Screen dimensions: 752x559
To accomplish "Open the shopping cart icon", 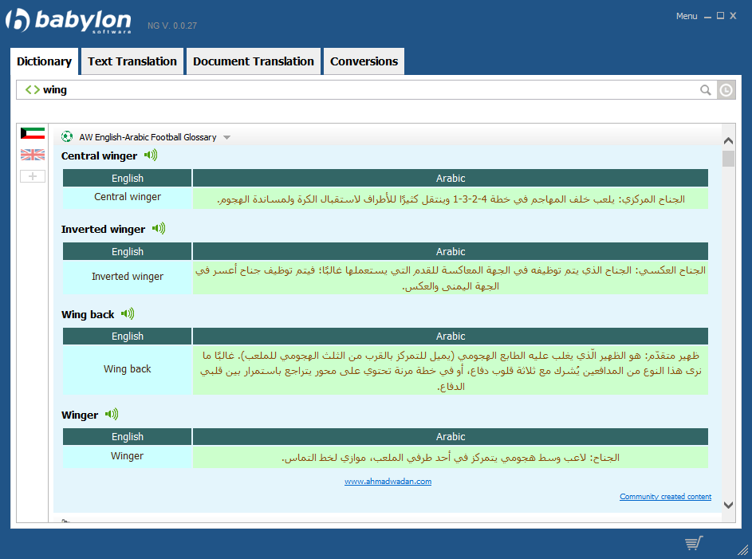I will coord(693,543).
